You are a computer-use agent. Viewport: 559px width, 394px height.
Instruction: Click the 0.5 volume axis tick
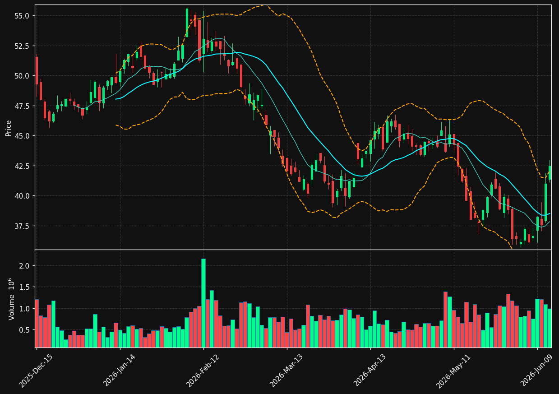[x=24, y=330]
